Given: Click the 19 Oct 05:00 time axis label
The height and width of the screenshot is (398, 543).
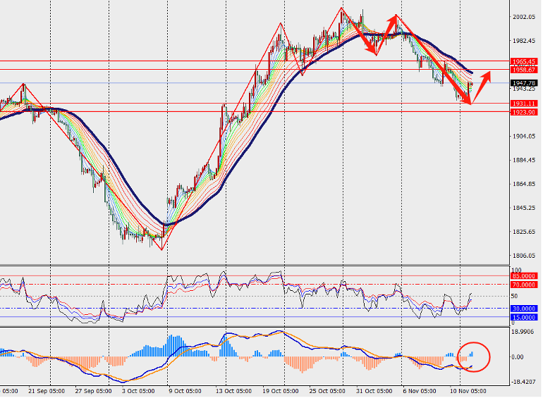Looking at the screenshot, I should click(280, 391).
